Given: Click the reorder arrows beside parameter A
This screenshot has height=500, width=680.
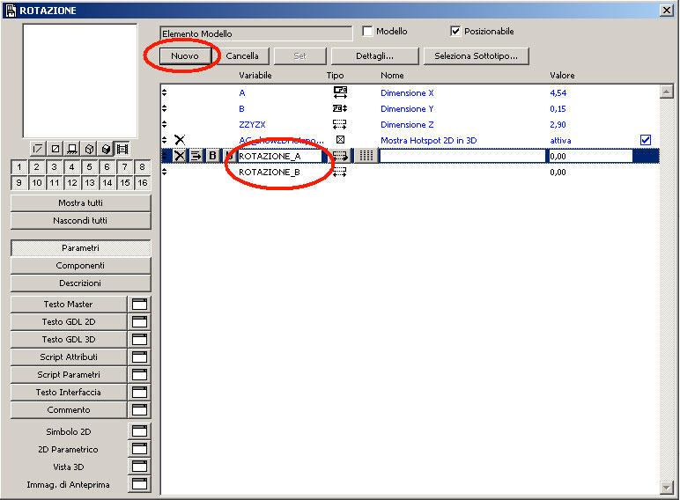Looking at the screenshot, I should tap(165, 92).
